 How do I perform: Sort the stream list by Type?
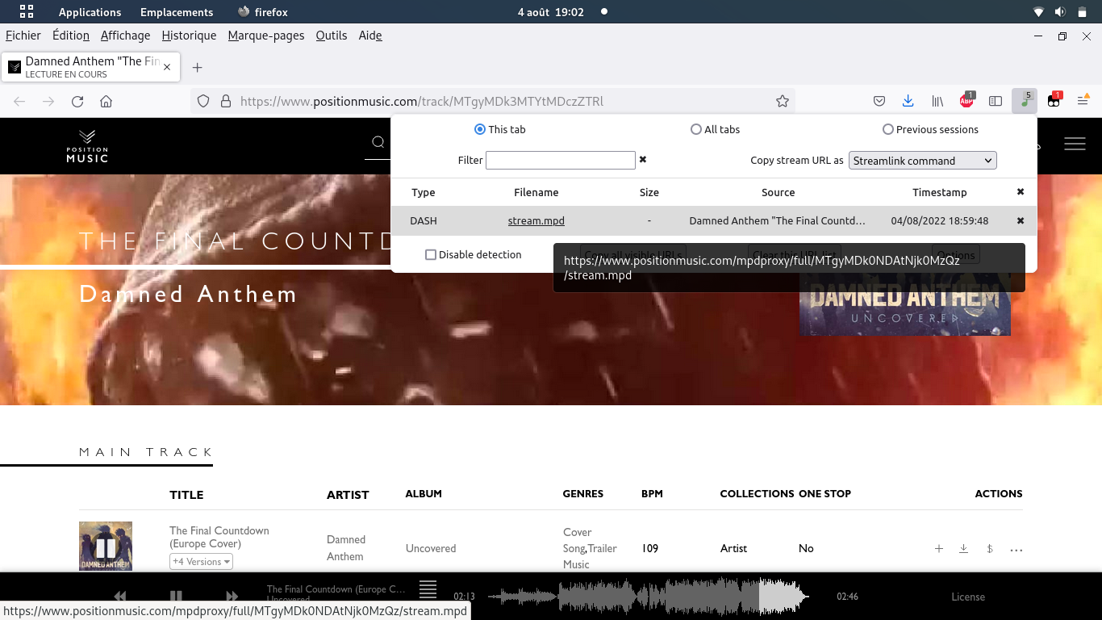pyautogui.click(x=424, y=192)
